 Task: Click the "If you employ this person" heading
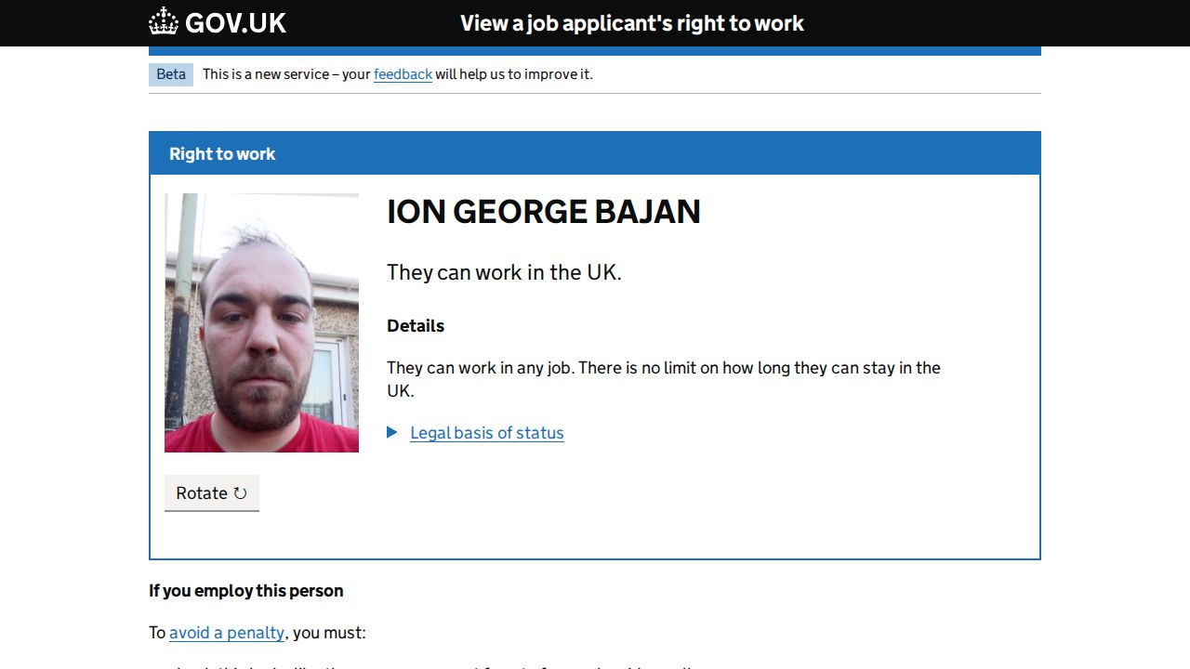pos(246,591)
